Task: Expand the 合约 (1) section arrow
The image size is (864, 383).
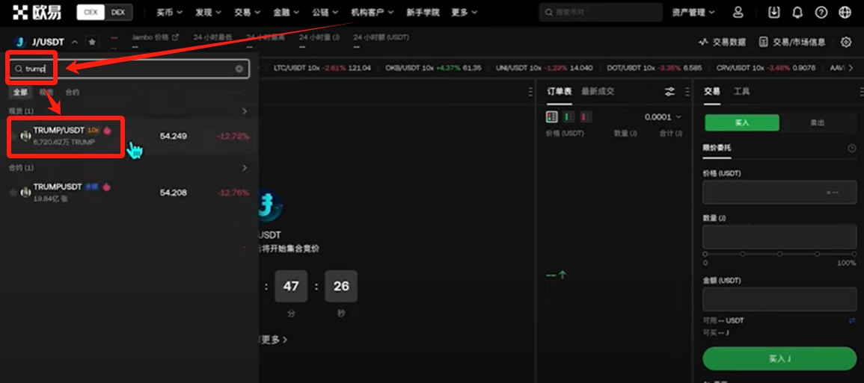Action: (245, 167)
